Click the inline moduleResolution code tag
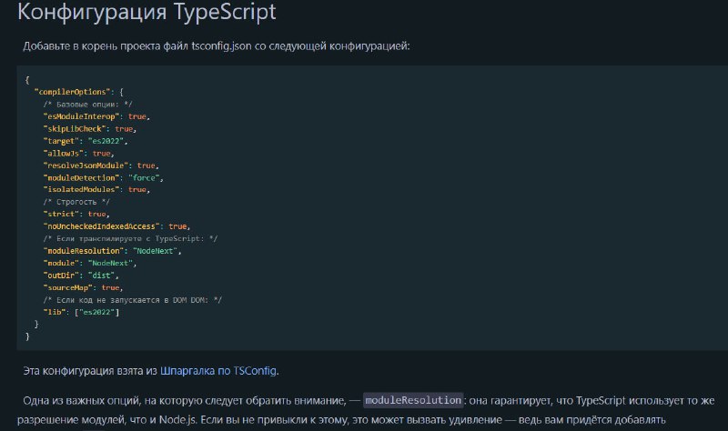Image resolution: width=728 pixels, height=431 pixels. coord(413,400)
